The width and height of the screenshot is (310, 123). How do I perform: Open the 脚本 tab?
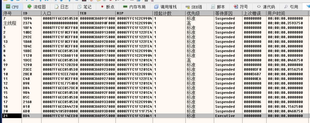tap(218, 7)
